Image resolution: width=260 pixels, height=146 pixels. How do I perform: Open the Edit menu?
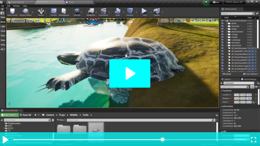9,6
